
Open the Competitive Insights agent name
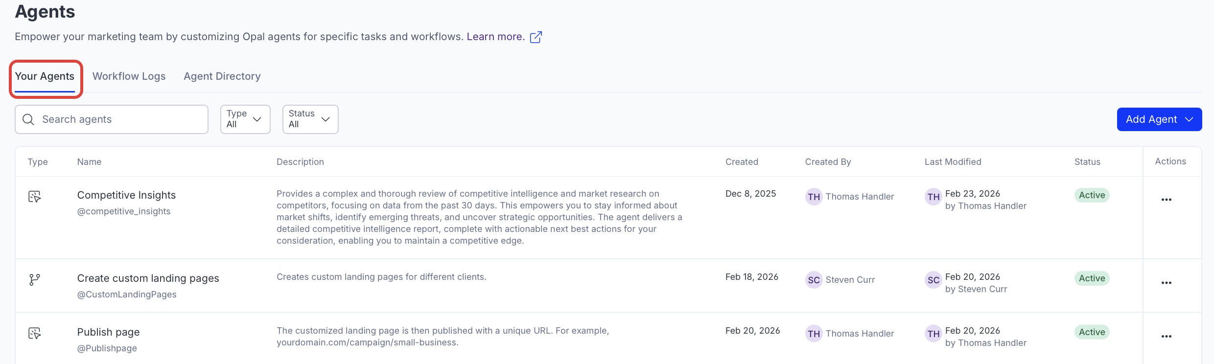[x=126, y=195]
